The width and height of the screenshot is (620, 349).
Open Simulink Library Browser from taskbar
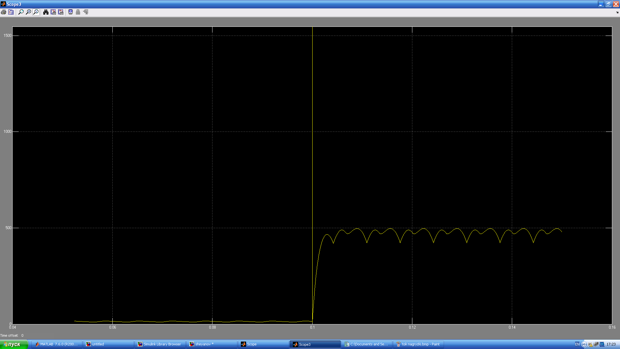160,344
